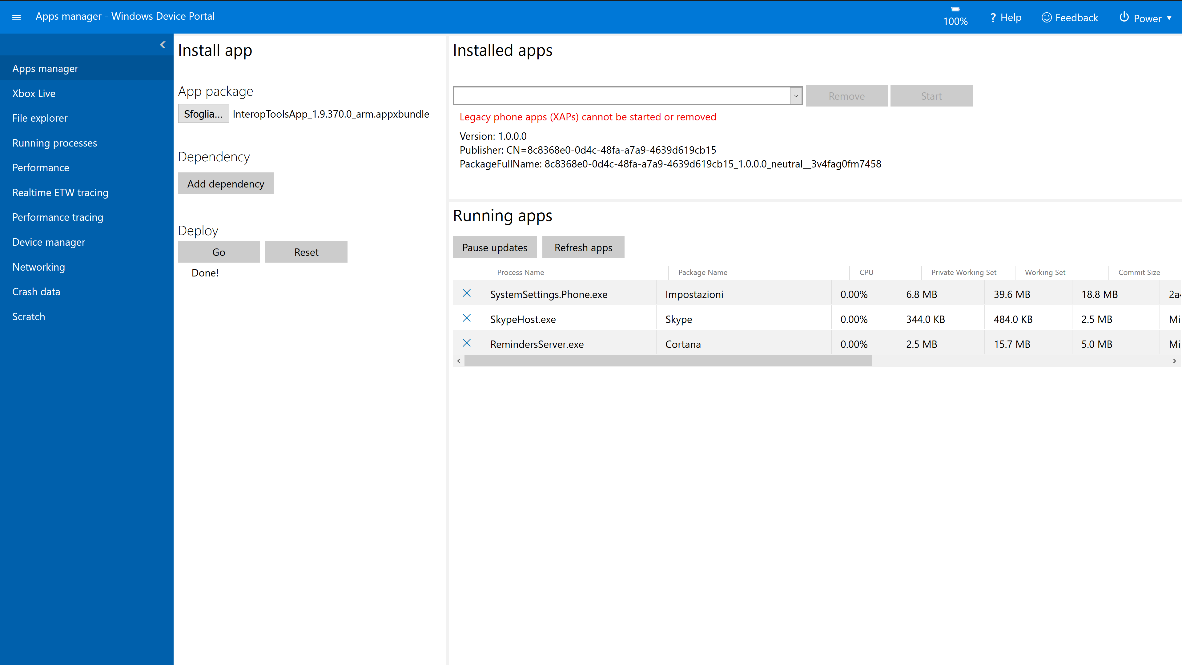Close SkypeHost.exe with its X icon

click(467, 318)
